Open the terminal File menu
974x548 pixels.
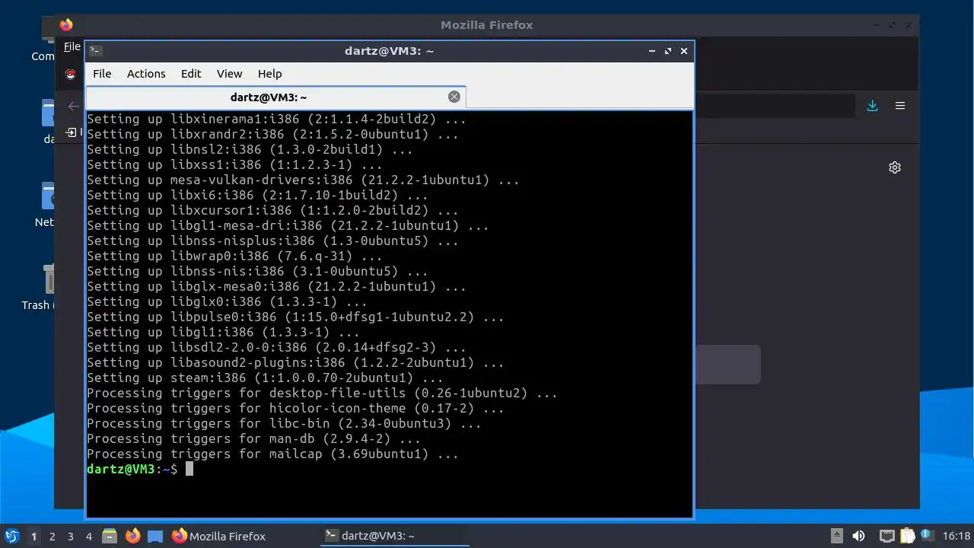click(x=102, y=74)
